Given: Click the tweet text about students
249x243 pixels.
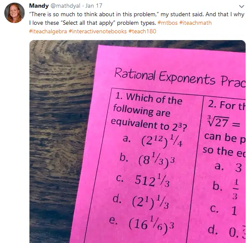Looking at the screenshot, I should pos(137,19).
